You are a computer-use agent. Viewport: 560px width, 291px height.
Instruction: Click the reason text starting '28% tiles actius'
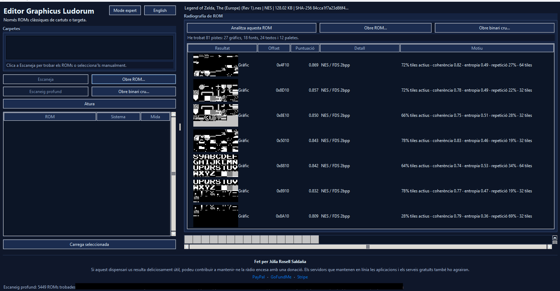point(466,216)
